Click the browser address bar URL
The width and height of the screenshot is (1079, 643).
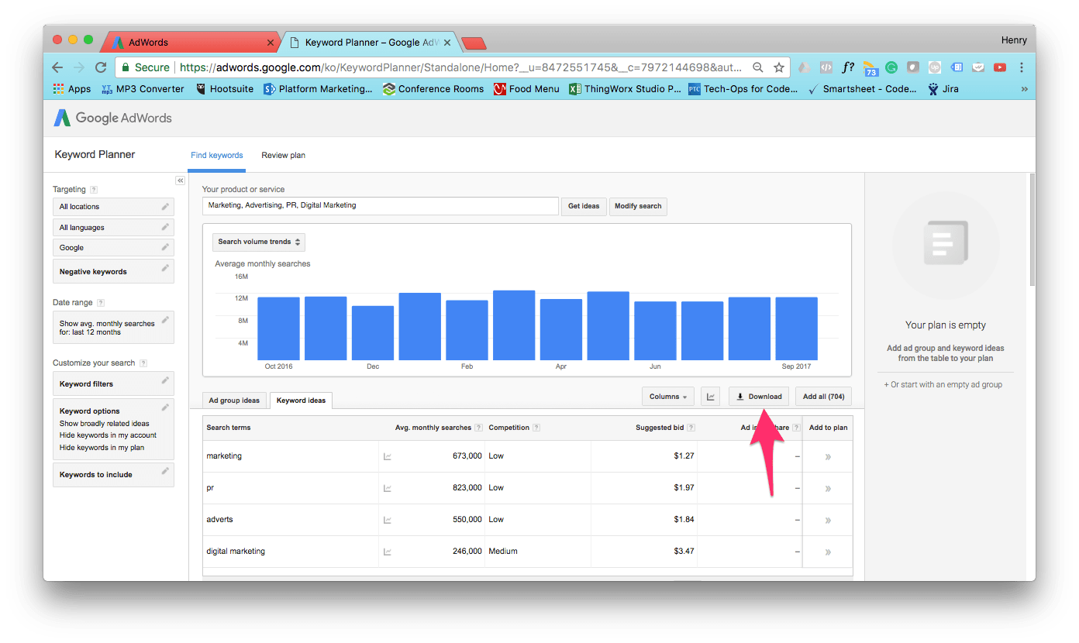(461, 67)
